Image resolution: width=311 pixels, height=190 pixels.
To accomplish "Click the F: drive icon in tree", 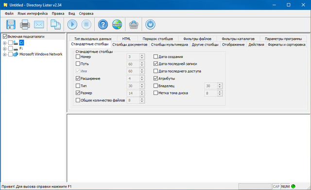I will click(x=16, y=49).
